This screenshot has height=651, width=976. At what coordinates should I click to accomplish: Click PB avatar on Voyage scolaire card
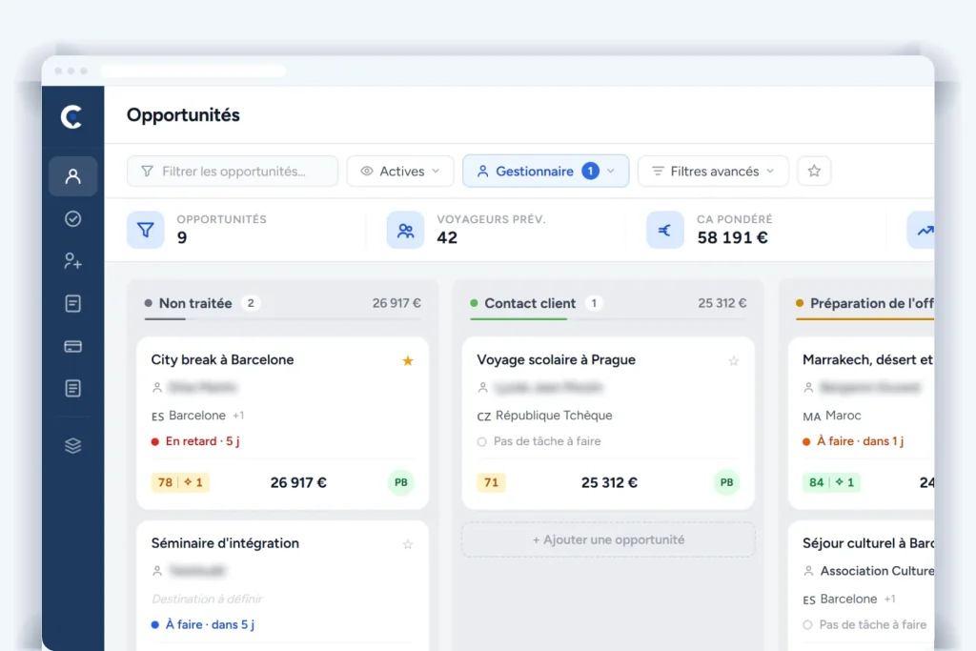pyautogui.click(x=726, y=482)
